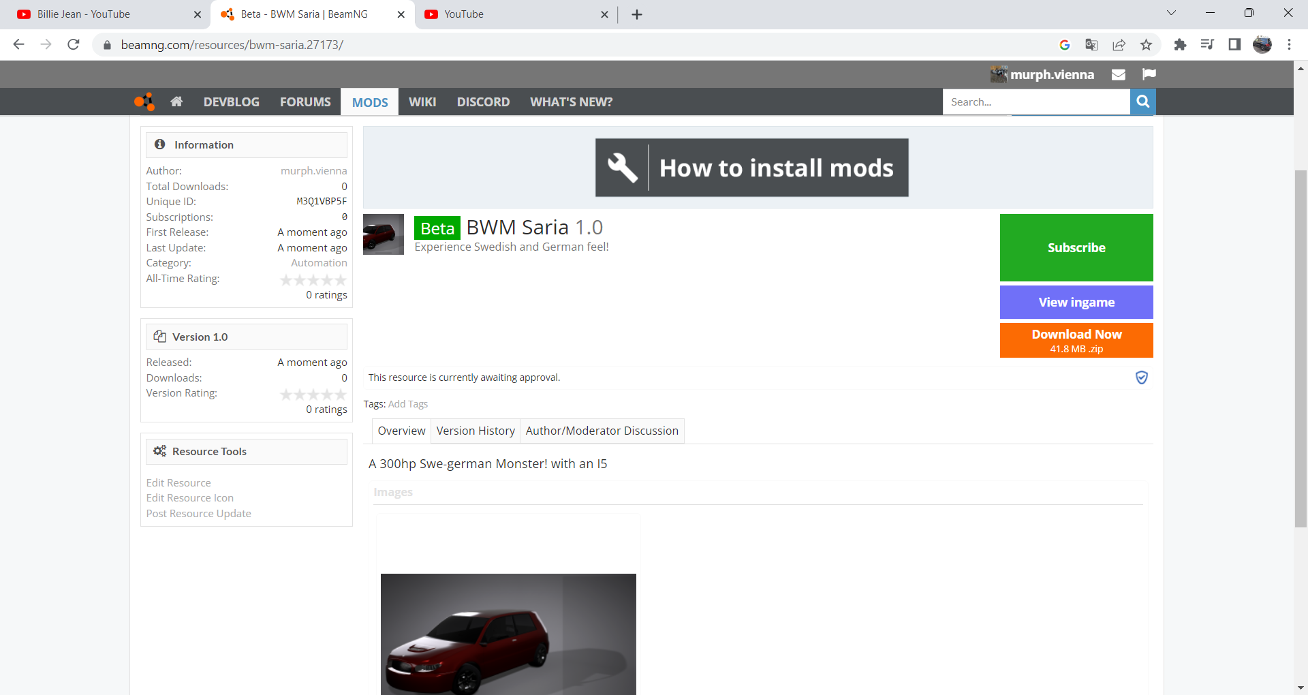Click the View ingame button

1076,302
